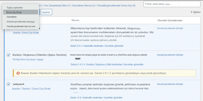Click Kunduz 'Günlüğü Devre Dışı Bırak' link
Screen dimensions: 203x101
pyautogui.click(x=24, y=60)
